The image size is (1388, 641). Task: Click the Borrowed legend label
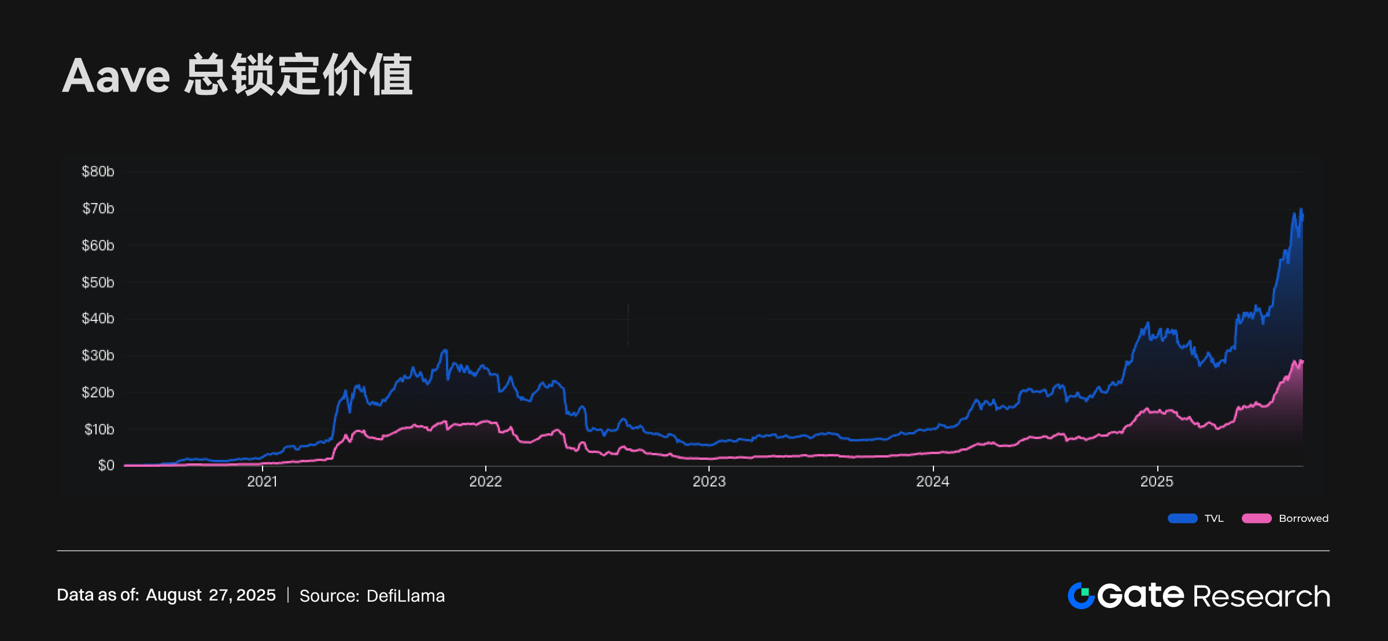pos(1304,518)
